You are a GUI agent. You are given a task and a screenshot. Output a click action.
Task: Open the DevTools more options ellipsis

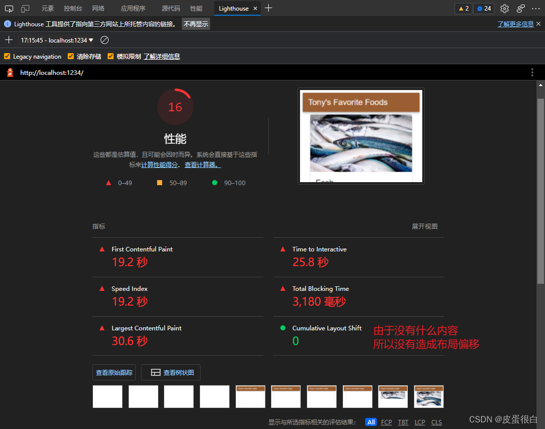click(535, 8)
